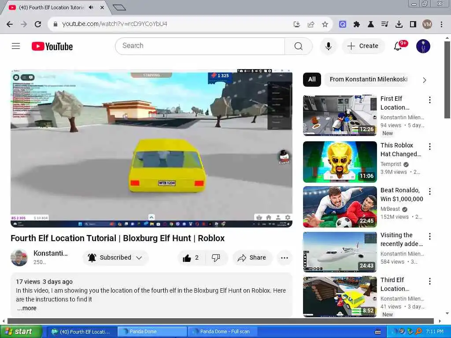The height and width of the screenshot is (338, 451).
Task: Open Chrome downloads arrow icon
Action: (x=399, y=24)
